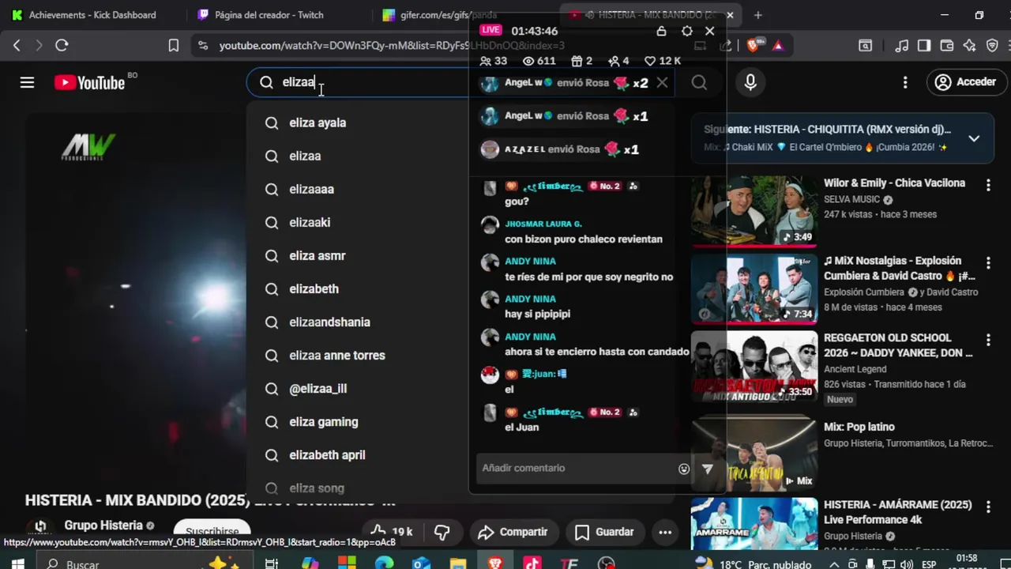Image resolution: width=1011 pixels, height=569 pixels.
Task: Open options for Wilor & Emily video
Action: pos(988,185)
